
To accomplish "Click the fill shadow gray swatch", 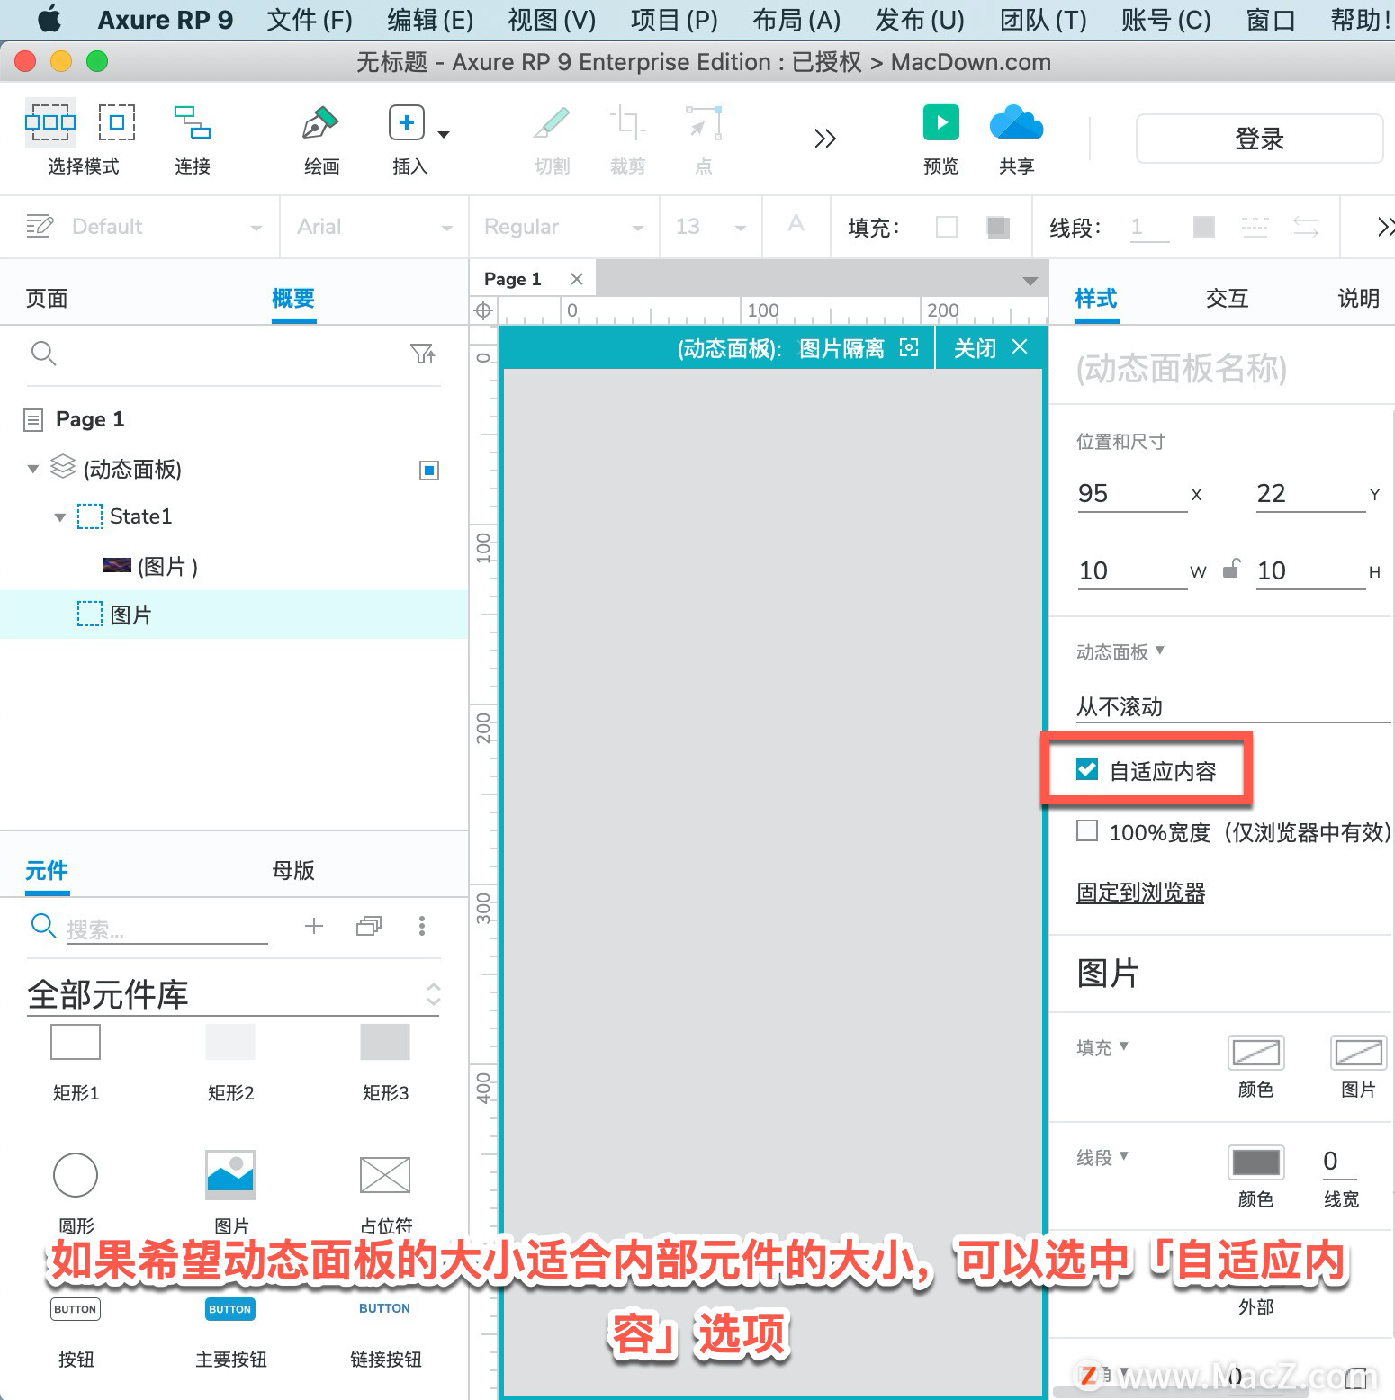I will coord(997,227).
